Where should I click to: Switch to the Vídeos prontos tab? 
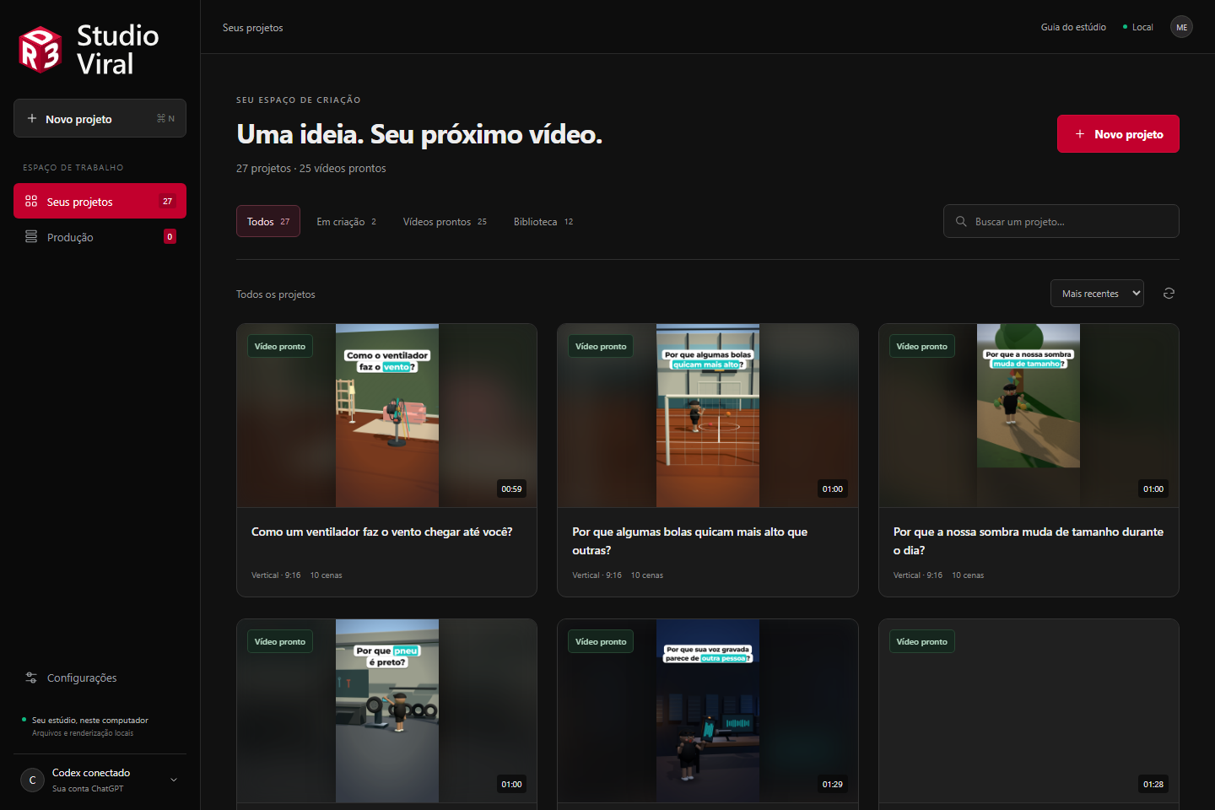click(x=445, y=221)
